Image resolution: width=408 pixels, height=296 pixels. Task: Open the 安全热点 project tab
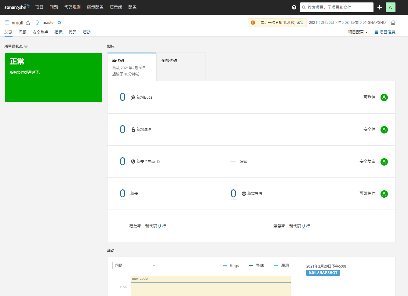coord(40,32)
